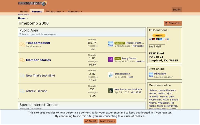
Task: Click the Today at 4:01 PM timestamp
Action: (x=124, y=61)
